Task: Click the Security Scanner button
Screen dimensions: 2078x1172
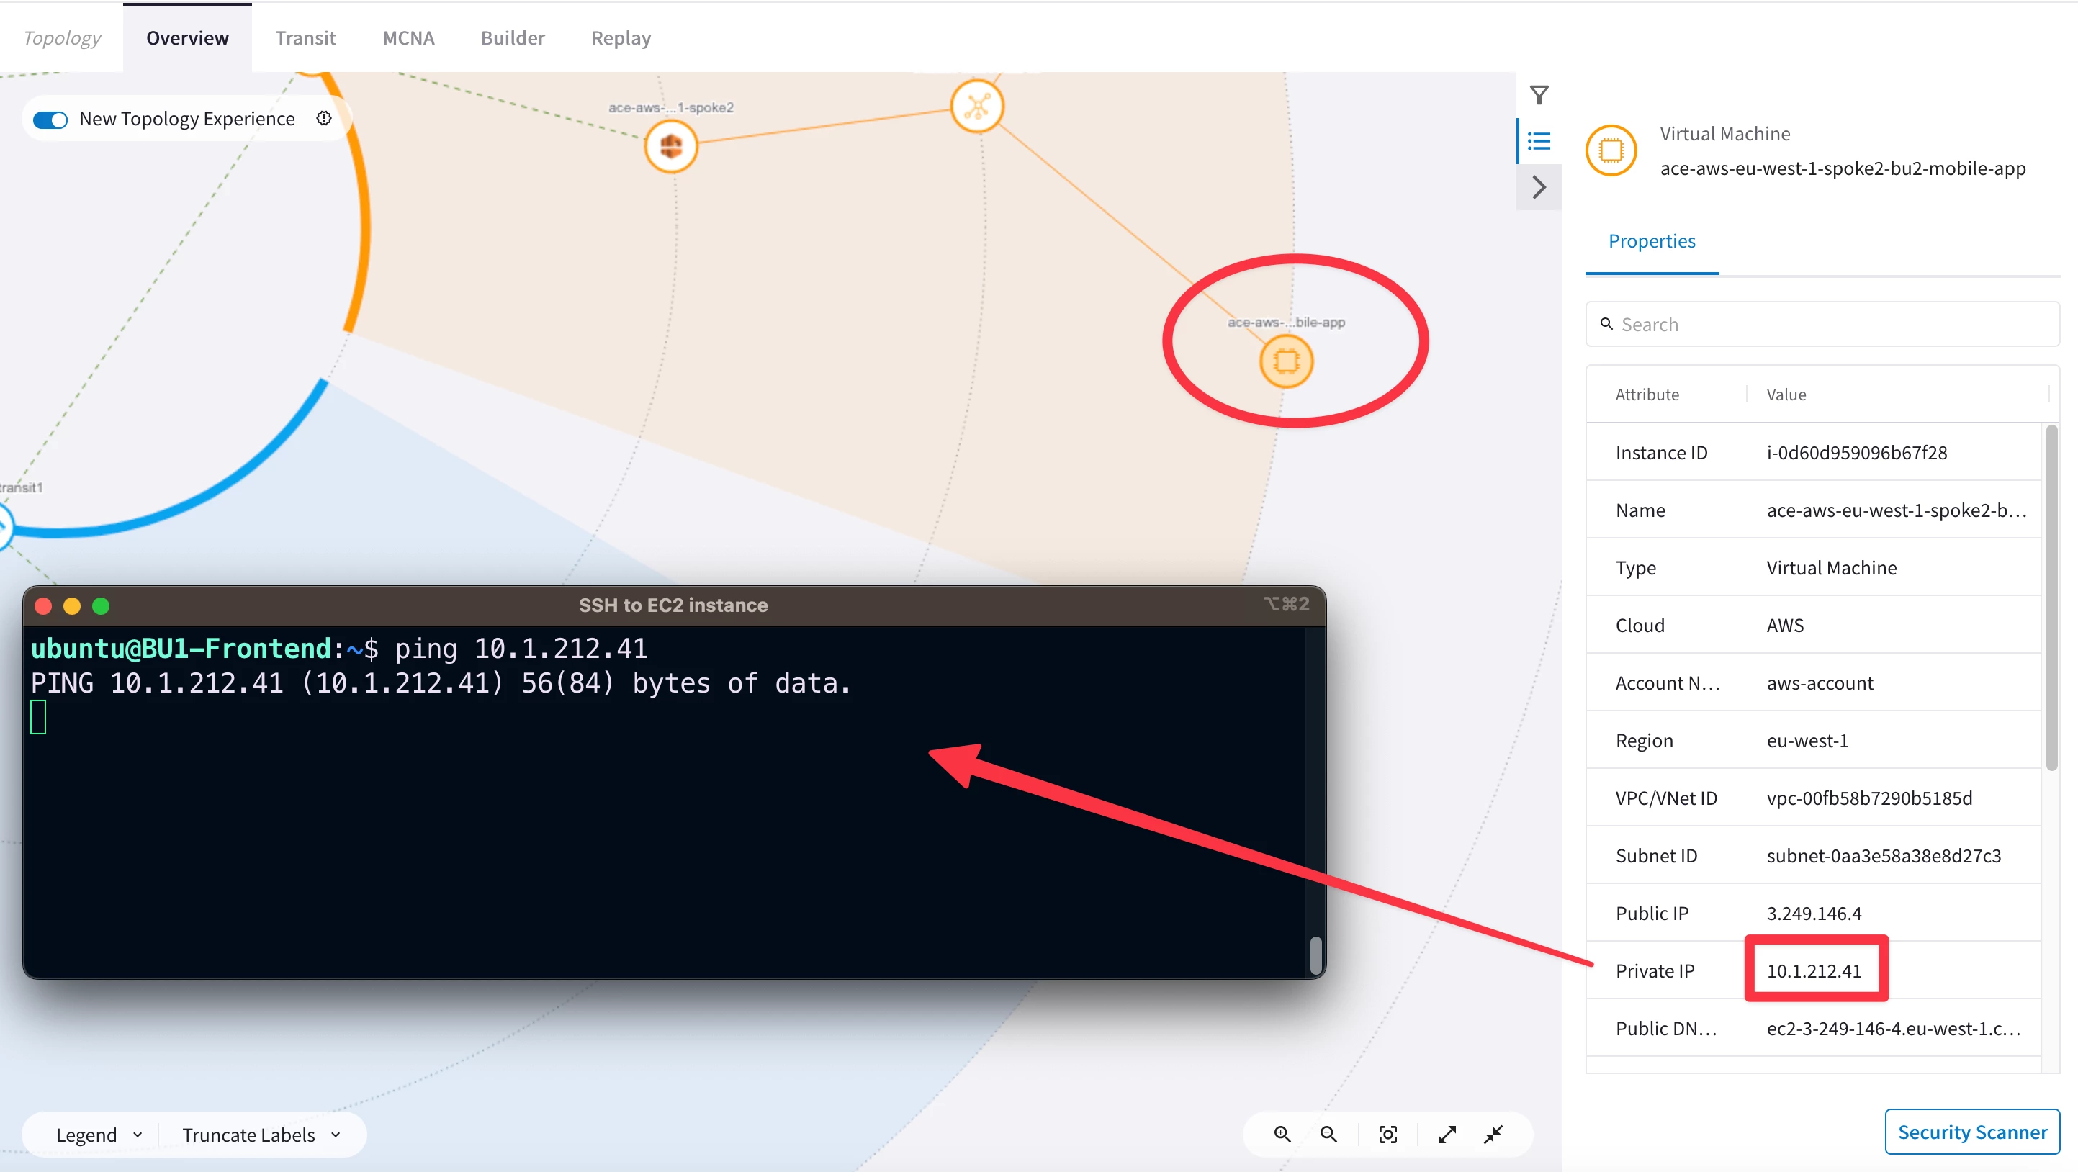Action: pos(1971,1131)
